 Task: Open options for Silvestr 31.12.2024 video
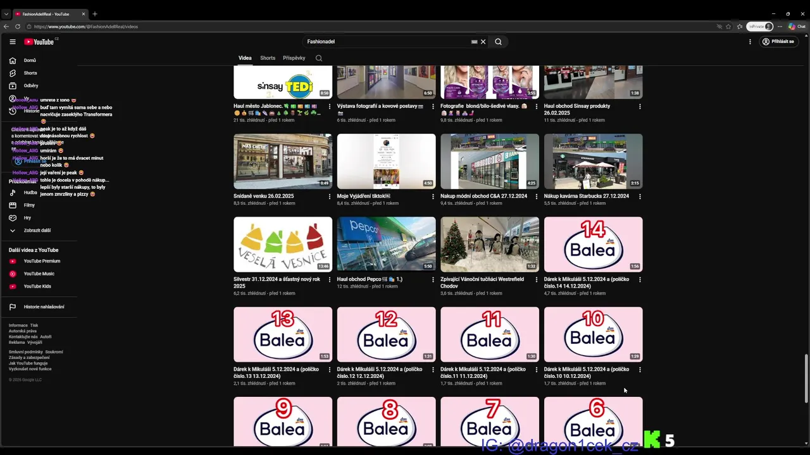pos(329,279)
